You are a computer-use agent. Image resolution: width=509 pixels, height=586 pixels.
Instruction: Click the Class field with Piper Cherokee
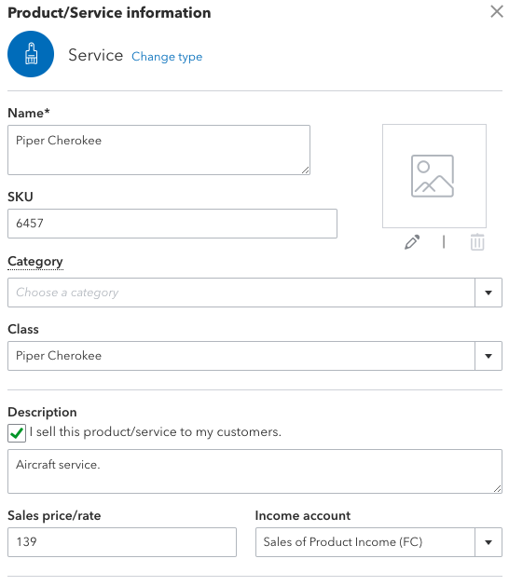click(241, 356)
